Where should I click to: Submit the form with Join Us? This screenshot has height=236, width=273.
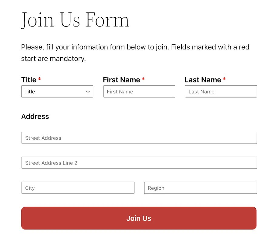point(139,218)
